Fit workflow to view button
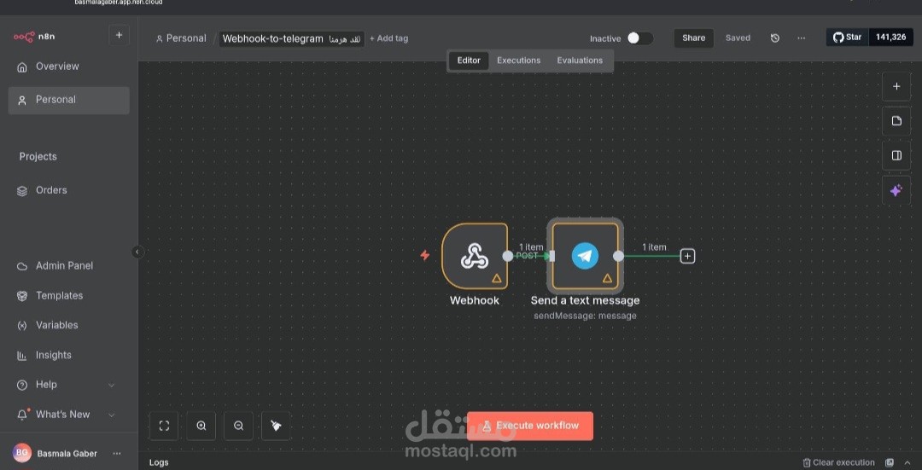 click(x=164, y=426)
